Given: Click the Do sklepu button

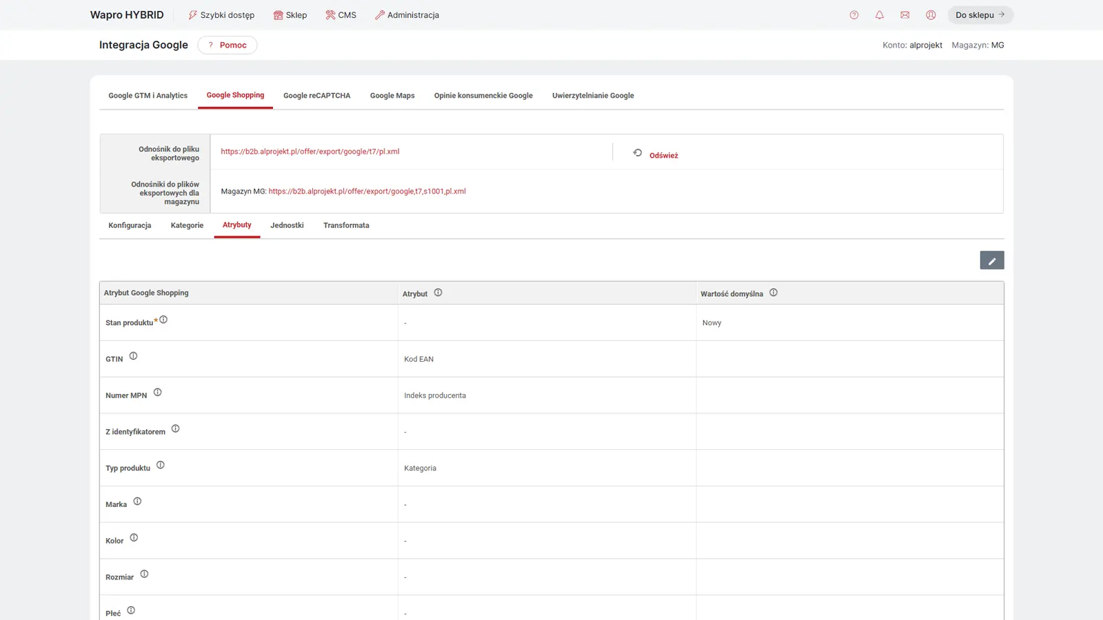Looking at the screenshot, I should (980, 14).
